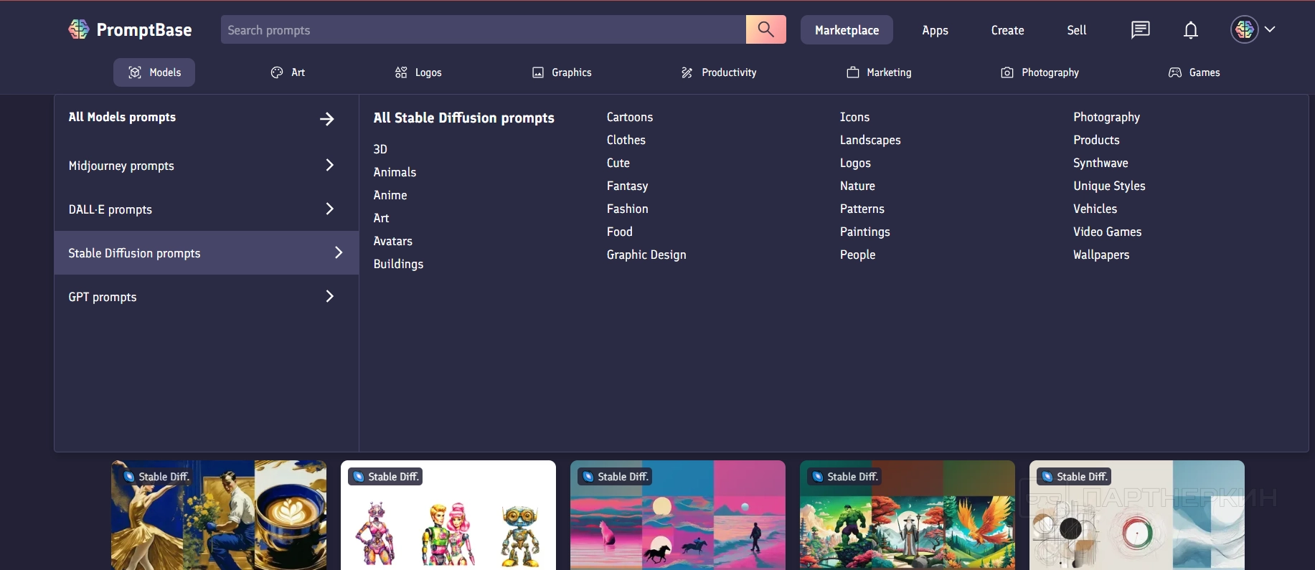Viewport: 1315px width, 570px height.
Task: Go to the Landscapes category
Action: (x=870, y=140)
